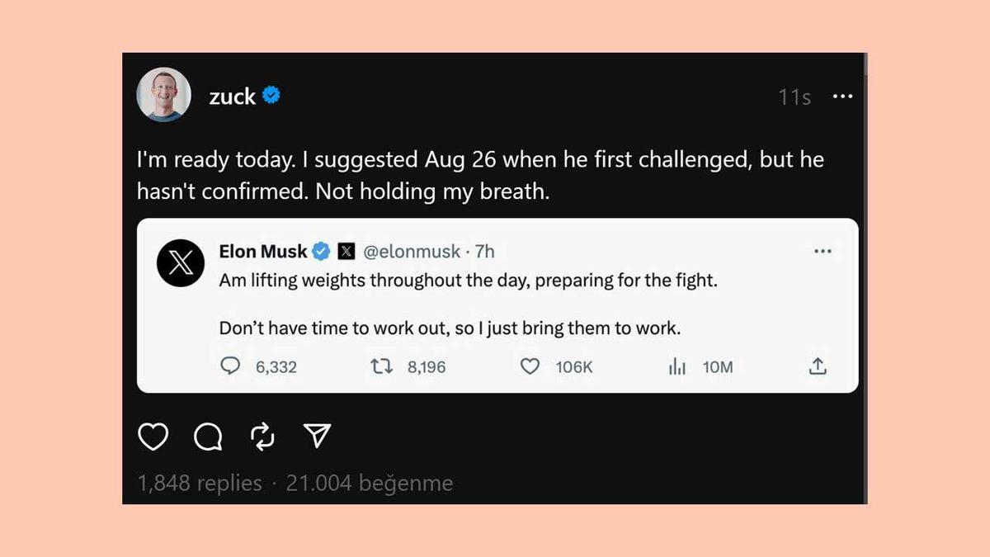Open zuck's profile picture
The width and height of the screenshot is (990, 557).
[163, 94]
